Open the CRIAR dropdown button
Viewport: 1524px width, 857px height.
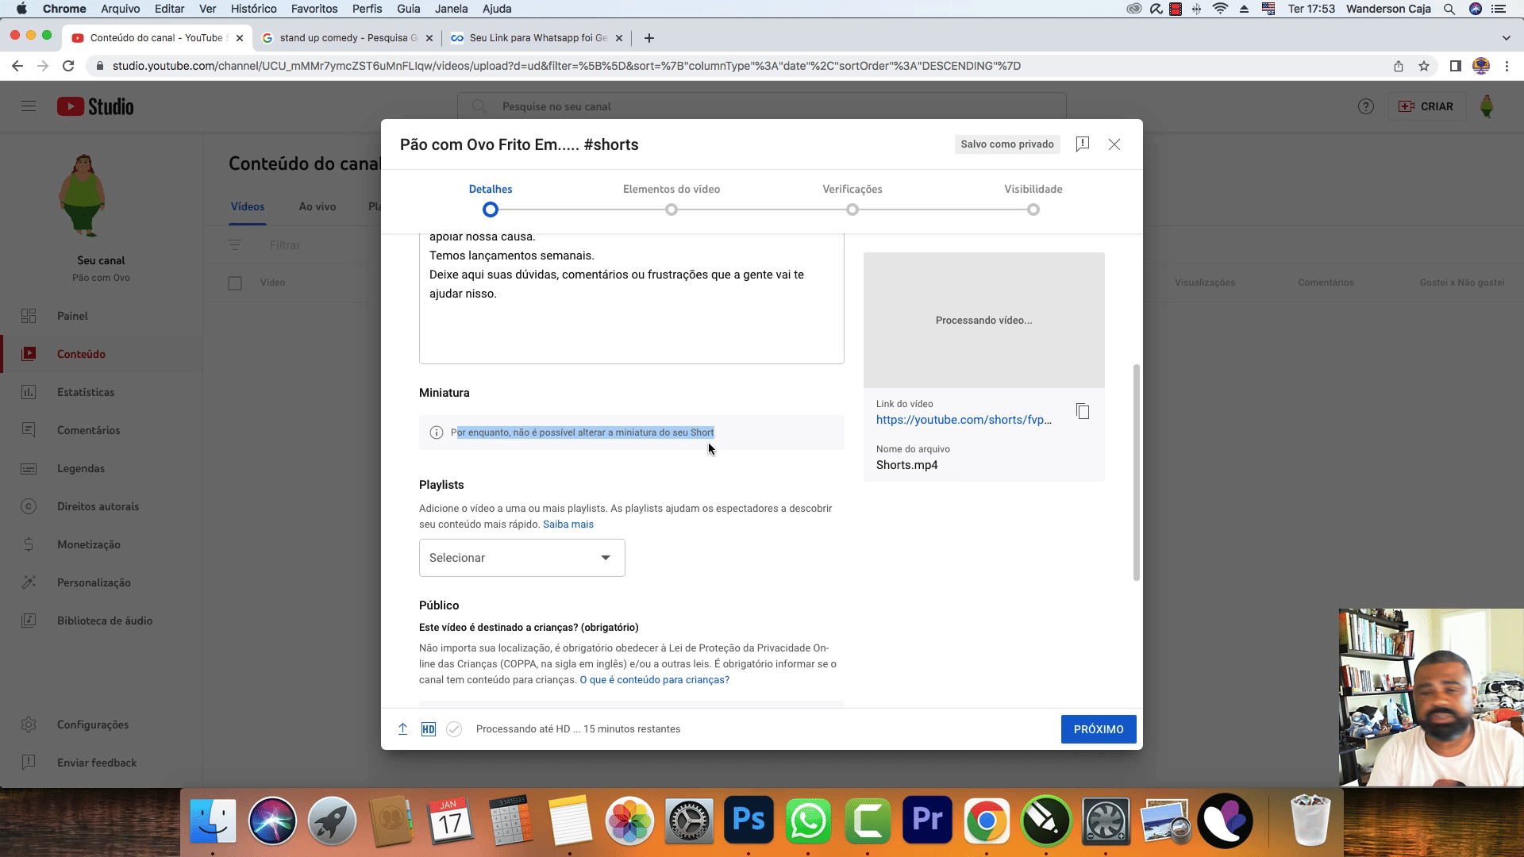[1426, 106]
